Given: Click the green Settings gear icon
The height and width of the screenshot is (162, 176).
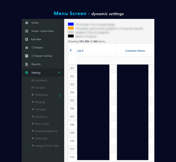Looking at the screenshot, I should coord(27,73).
